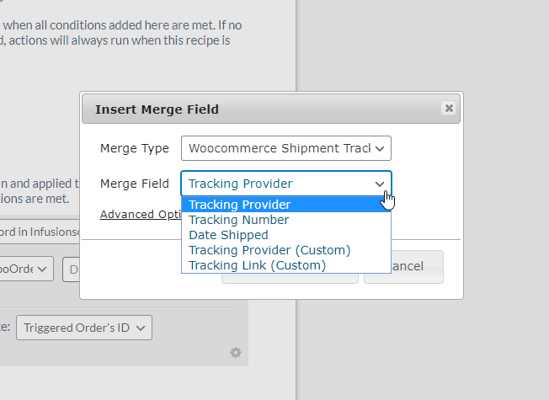Screen dimensions: 549x400
Task: Click the Insert Merge Field title bar
Action: (x=271, y=109)
